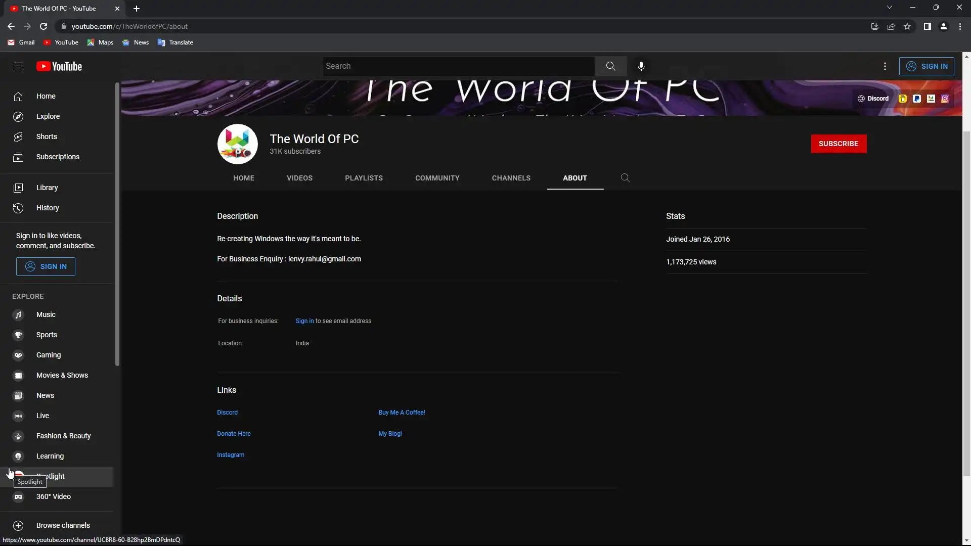Open Gaming in Explore section
This screenshot has height=546, width=971.
[x=48, y=355]
